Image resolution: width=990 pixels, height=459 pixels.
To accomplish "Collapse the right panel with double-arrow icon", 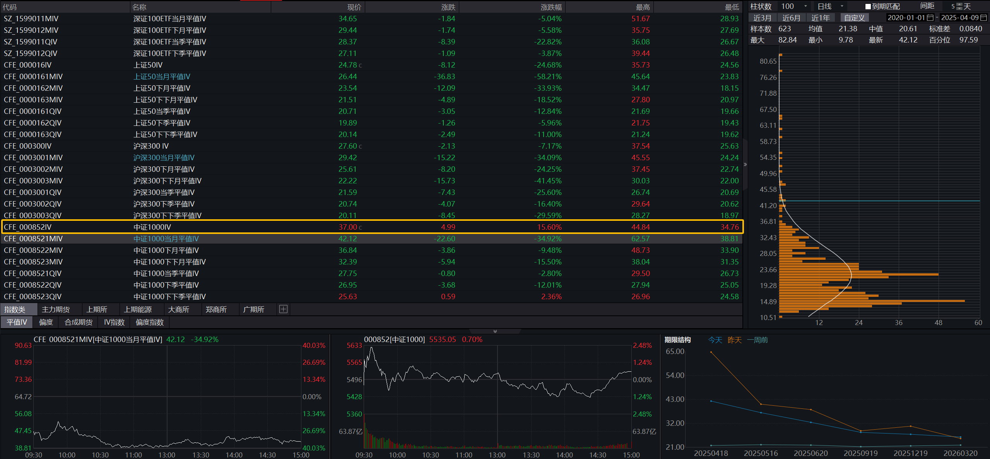I will coord(745,164).
